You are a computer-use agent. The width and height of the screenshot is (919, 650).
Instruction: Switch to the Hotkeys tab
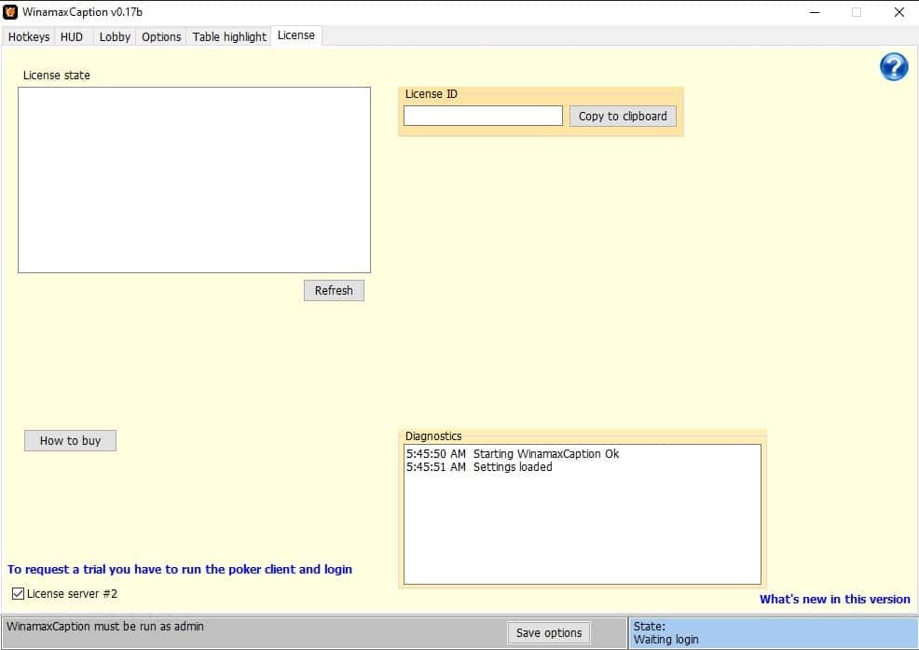29,36
